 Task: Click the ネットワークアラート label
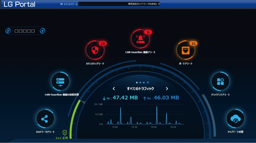[x=45, y=132]
